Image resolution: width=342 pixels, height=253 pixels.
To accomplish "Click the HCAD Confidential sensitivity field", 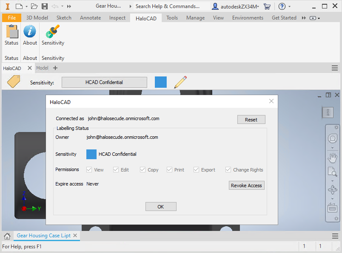I will tap(104, 82).
